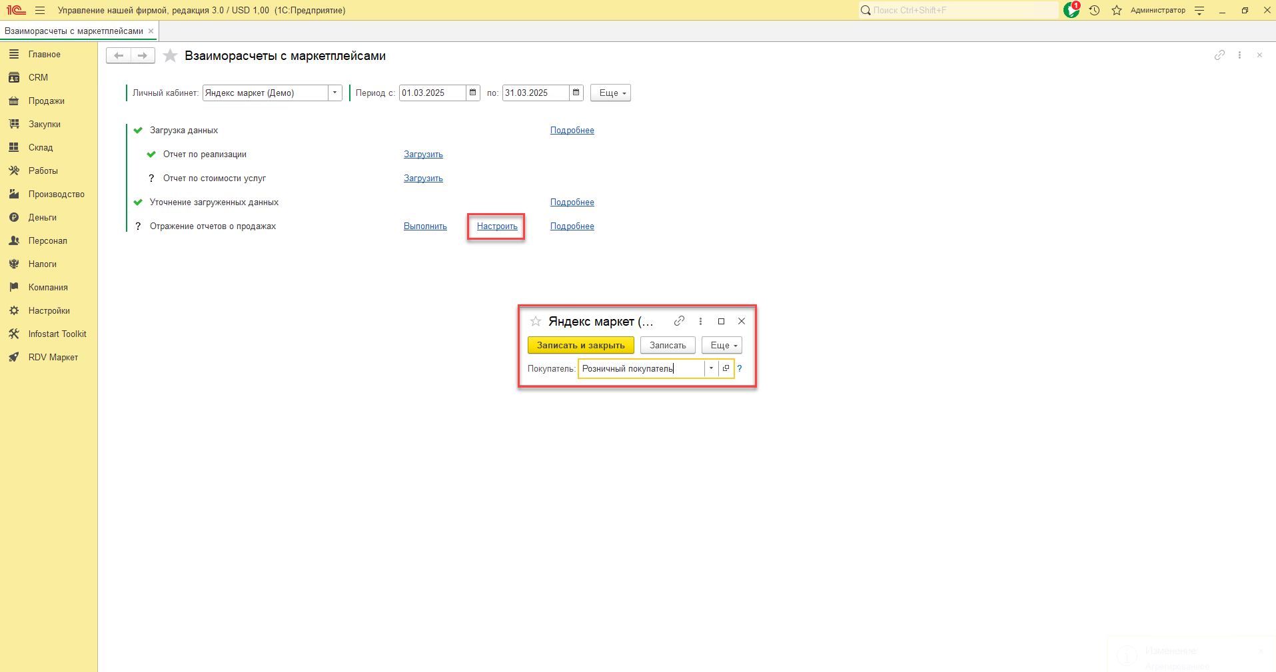This screenshot has height=672, width=1276.
Task: Close the Взаиморасчеты с маркетплейсами tab
Action: (x=151, y=31)
